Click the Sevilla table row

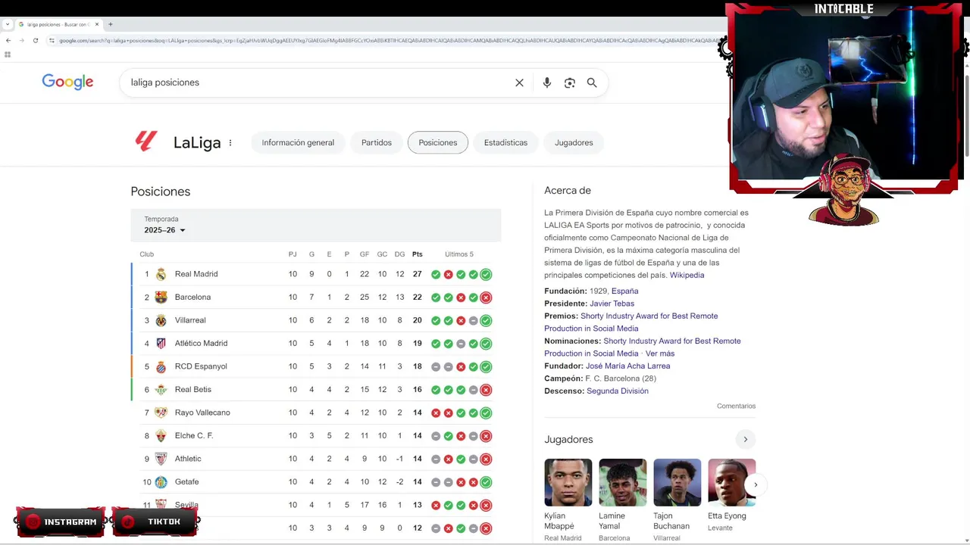tap(316, 505)
